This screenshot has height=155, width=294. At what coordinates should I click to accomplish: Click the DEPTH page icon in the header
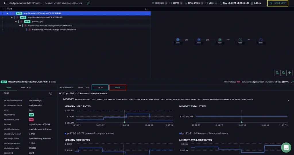pyautogui.click(x=171, y=3)
